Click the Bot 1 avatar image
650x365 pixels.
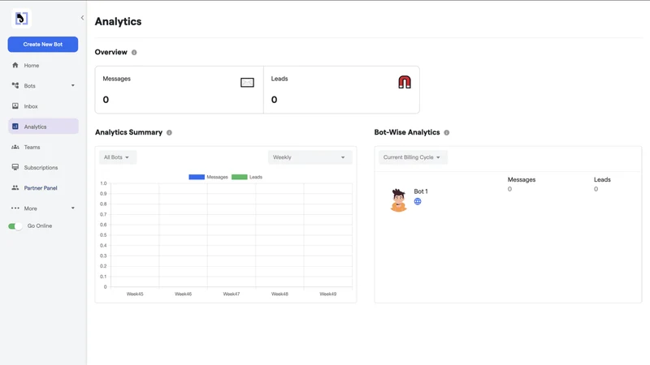pyautogui.click(x=398, y=200)
